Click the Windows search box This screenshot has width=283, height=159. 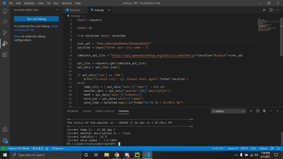point(46,155)
